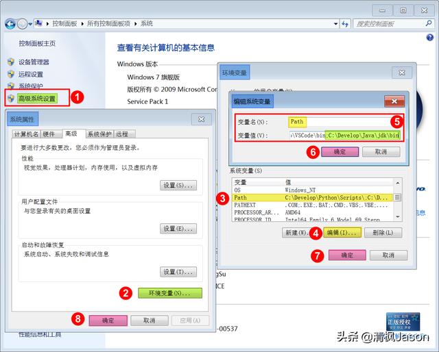Click the shield icon beside 远程设置
The image size is (439, 352).
pos(11,74)
